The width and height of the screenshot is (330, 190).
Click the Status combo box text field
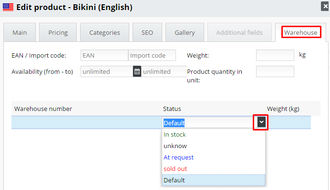[x=210, y=122]
